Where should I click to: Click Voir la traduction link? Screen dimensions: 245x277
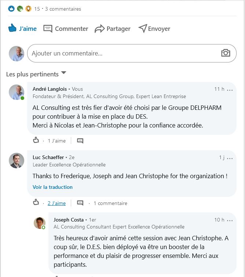52,187
